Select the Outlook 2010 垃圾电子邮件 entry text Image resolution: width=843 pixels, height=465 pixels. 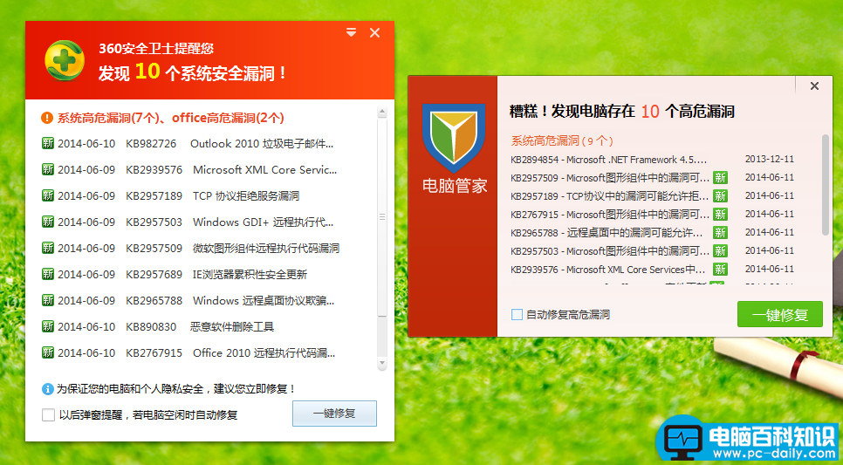(x=262, y=144)
